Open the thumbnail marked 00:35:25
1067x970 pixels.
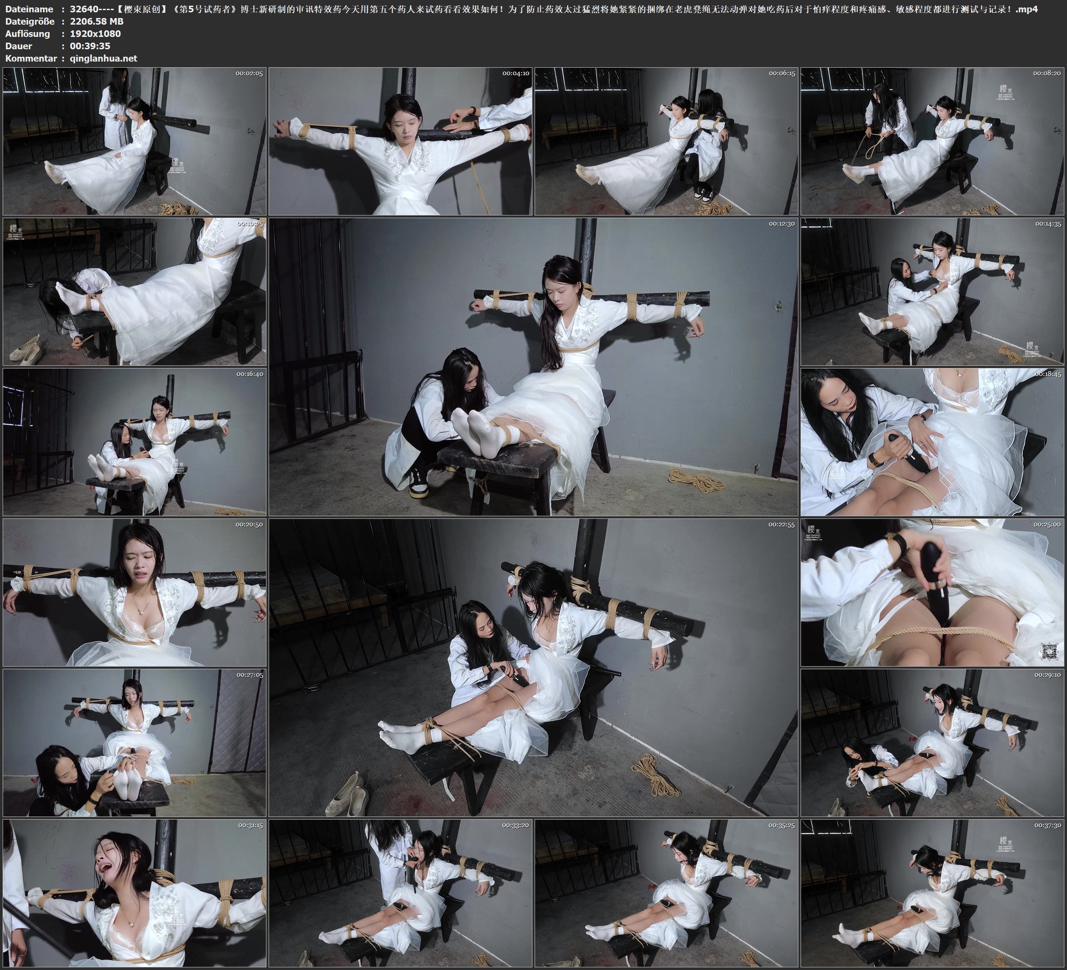click(x=666, y=893)
